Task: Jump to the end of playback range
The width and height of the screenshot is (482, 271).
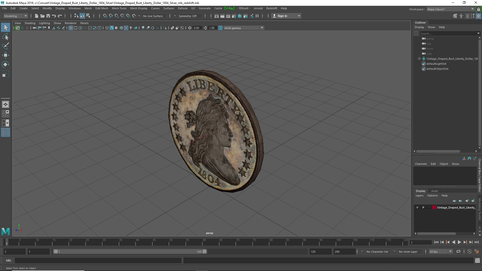Action: click(477, 242)
